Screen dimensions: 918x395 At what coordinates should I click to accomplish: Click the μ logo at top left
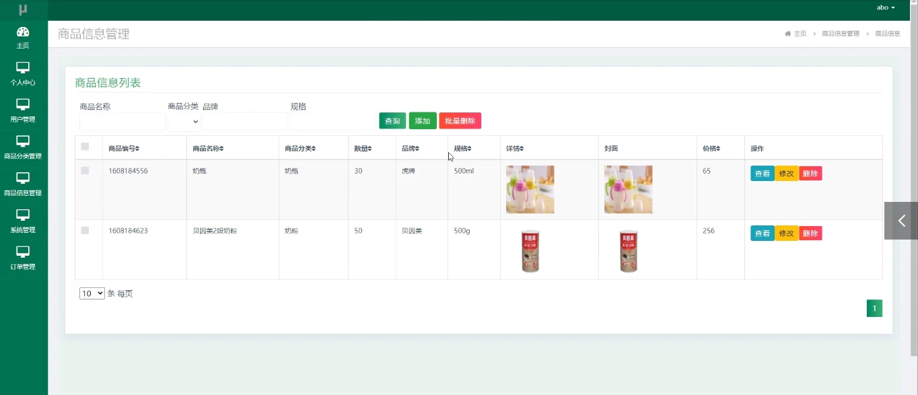23,9
